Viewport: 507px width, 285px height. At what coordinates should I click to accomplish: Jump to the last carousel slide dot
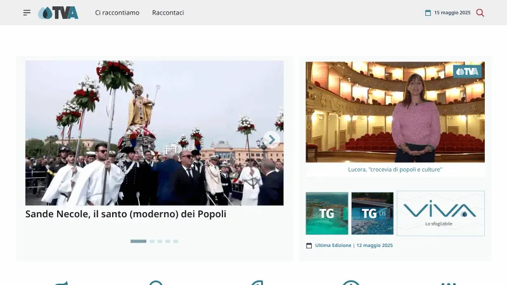pyautogui.click(x=176, y=241)
